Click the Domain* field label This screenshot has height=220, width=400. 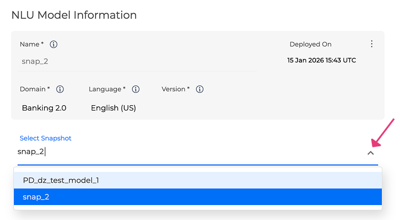(35, 89)
